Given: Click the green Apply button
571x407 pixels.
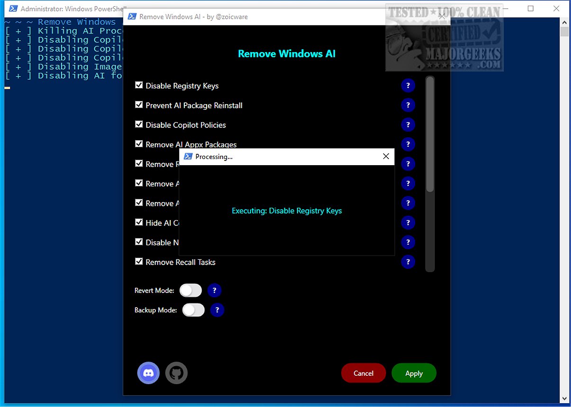Looking at the screenshot, I should coord(414,373).
